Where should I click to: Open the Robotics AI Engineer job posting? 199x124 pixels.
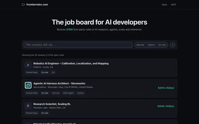point(71,63)
